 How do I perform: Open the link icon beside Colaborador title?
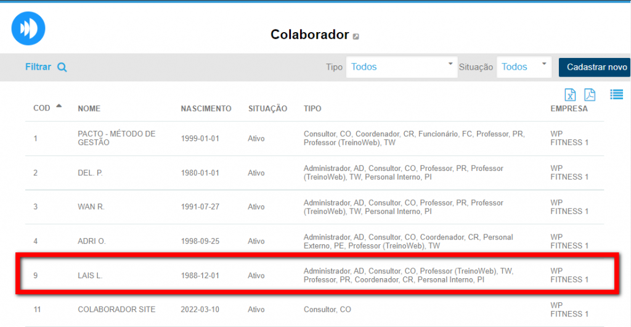point(356,36)
